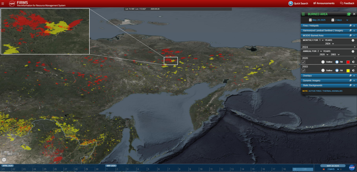Image resolution: width=357 pixels, height=172 pixels.
Task: Adjust opacity icon for 2003 layer
Action: click(353, 70)
